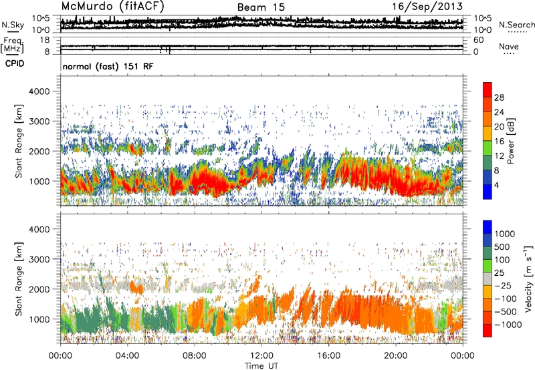
Task: Click the '3000' tick on the velocity panel
Action: (39, 259)
